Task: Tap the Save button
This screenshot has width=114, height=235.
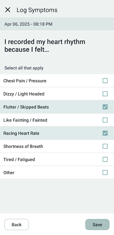Action: (x=97, y=224)
